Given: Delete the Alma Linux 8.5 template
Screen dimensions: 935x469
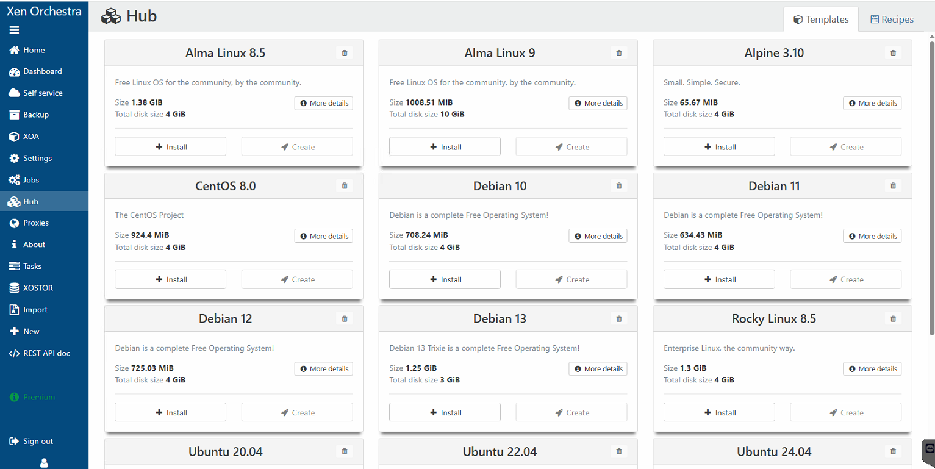Looking at the screenshot, I should [x=345, y=53].
